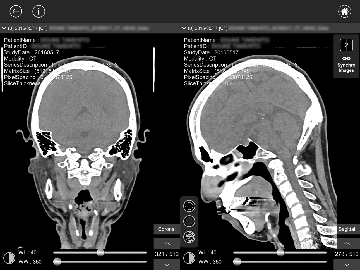Image resolution: width=360 pixels, height=270 pixels.
Task: Open the info (i) panel
Action: coord(39,11)
